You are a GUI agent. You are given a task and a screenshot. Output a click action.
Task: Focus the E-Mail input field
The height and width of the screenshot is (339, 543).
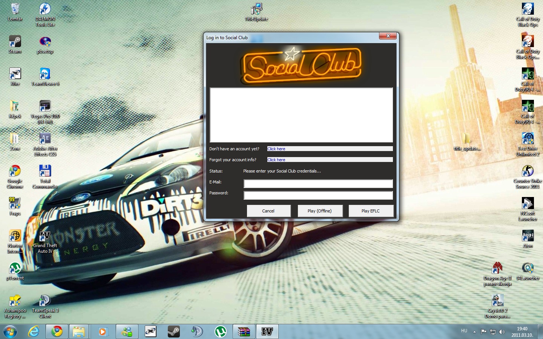(x=318, y=183)
